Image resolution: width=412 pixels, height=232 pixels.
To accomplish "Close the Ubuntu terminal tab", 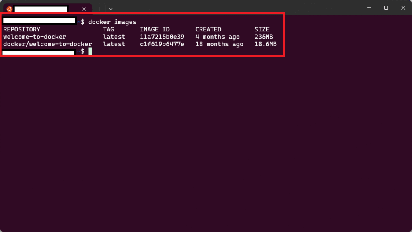I will click(84, 9).
